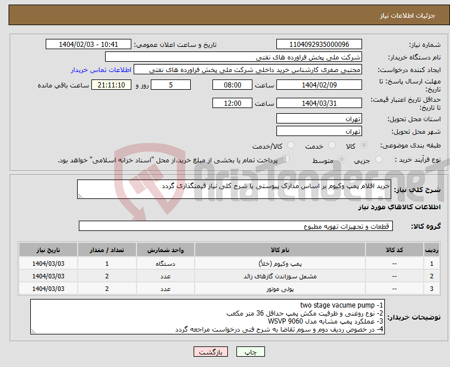
Task: Select the متوسط purchase type radio
Action: [341, 159]
